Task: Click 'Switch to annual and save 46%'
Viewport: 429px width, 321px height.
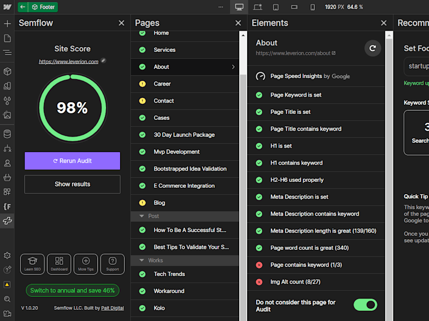Action: (x=72, y=291)
